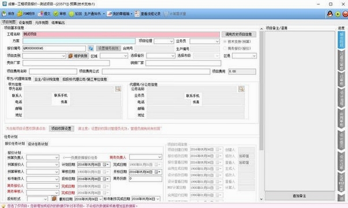The height and width of the screenshot is (208, 348).
Task: Click the yellow circle 驳回 toolbar button
Action: click(75, 14)
